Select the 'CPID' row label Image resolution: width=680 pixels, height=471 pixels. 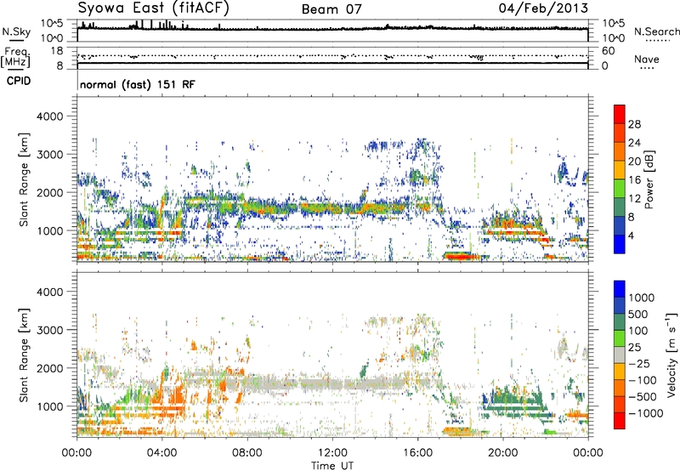tap(19, 81)
